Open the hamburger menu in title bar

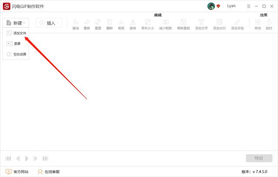(248, 6)
